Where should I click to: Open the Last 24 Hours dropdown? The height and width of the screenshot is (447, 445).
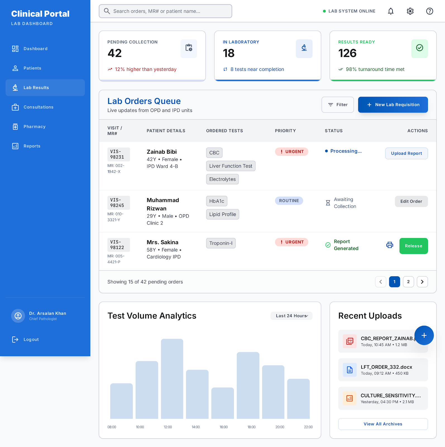291,316
